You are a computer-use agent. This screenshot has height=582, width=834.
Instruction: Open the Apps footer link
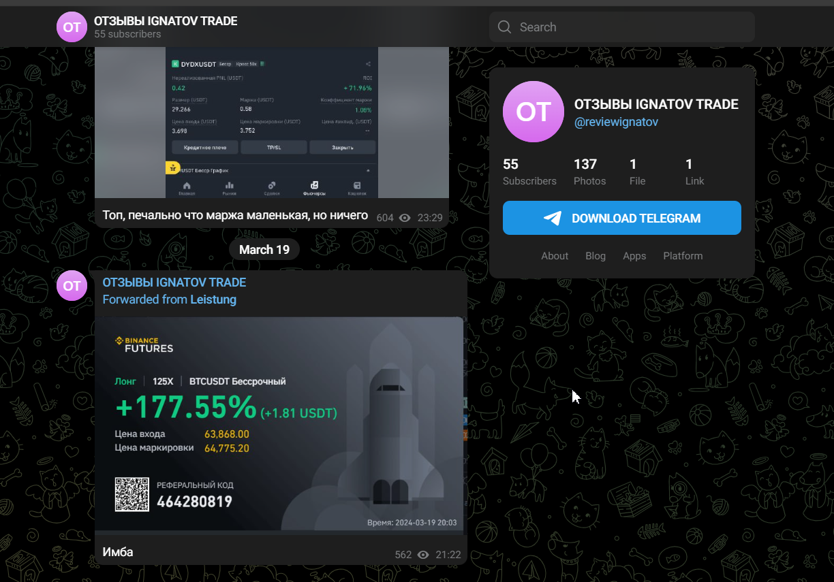pyautogui.click(x=634, y=256)
